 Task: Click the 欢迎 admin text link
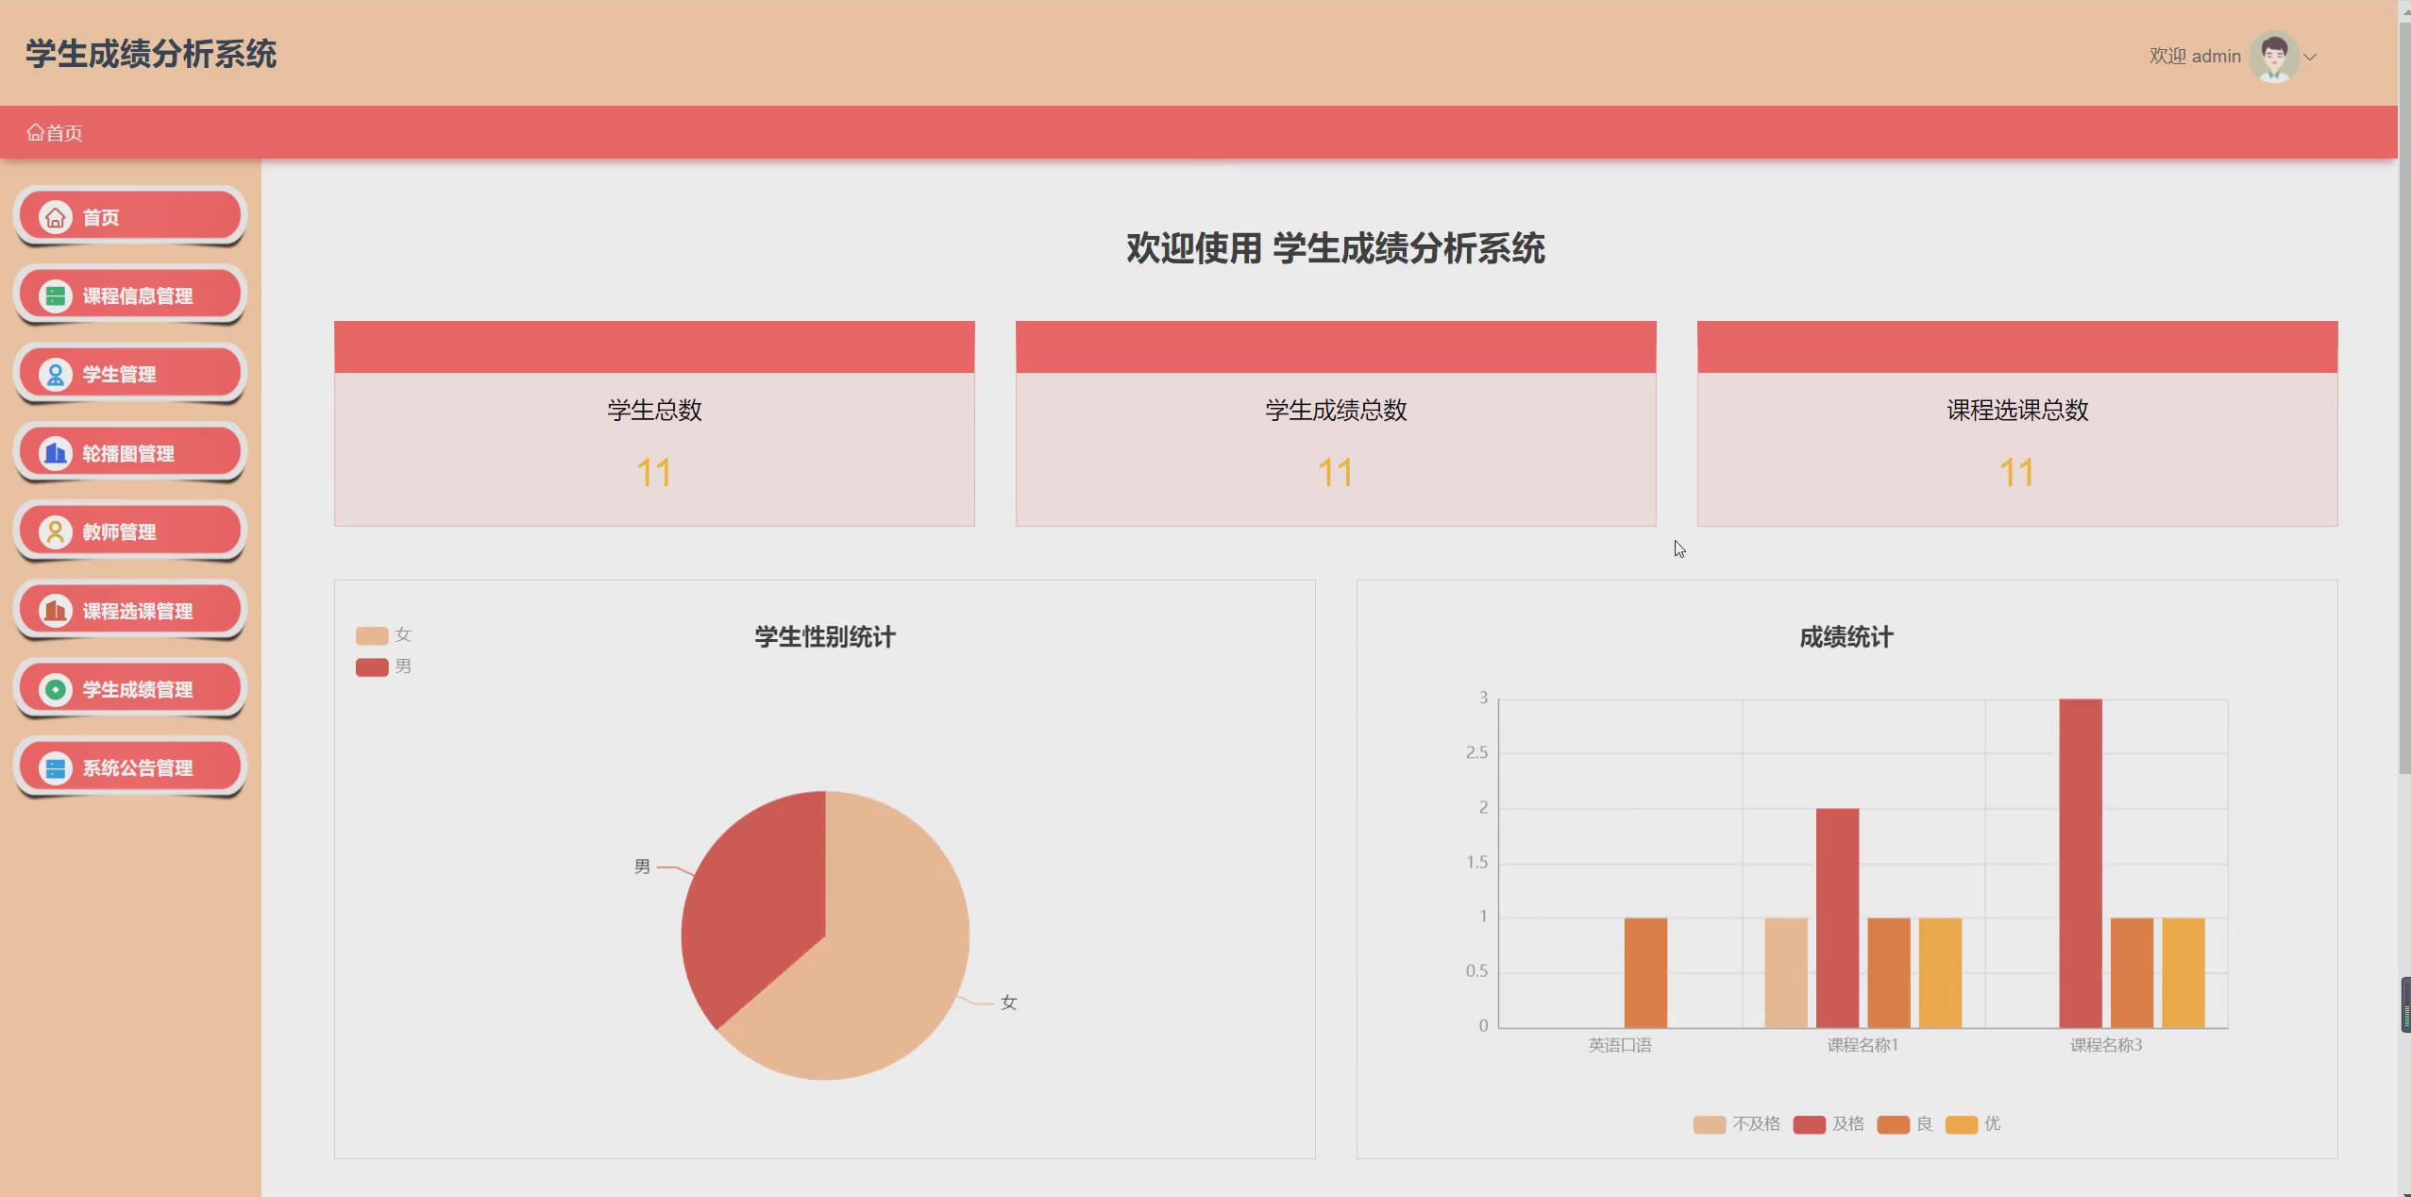[2190, 57]
